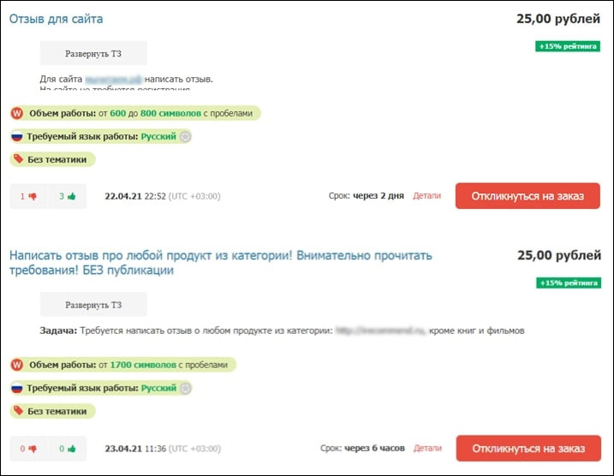Click the gray star icon after "Русский" in the first order

point(186,136)
